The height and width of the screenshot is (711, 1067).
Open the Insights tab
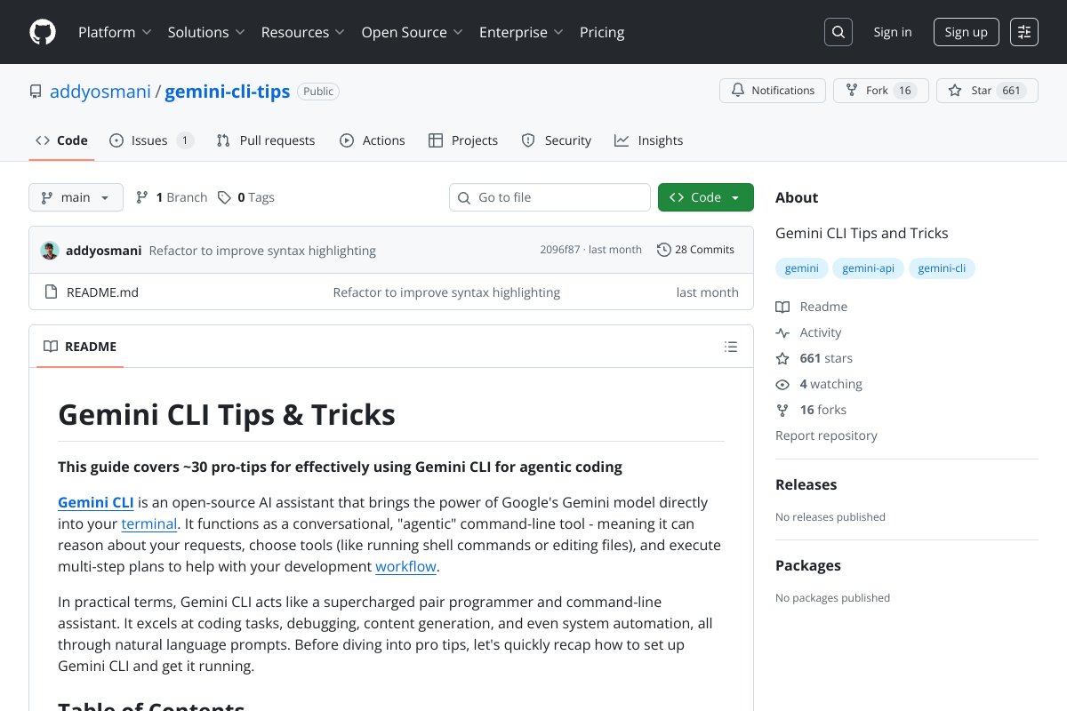[x=649, y=140]
